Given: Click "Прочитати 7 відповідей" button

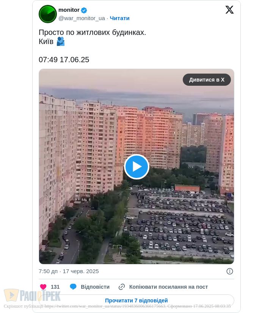Looking at the screenshot, I should tap(136, 300).
